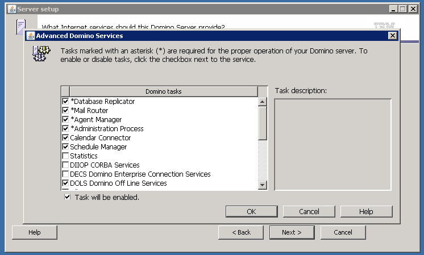Select 'DOLS Domino Off Line Services' text
This screenshot has height=255, width=424.
pos(118,183)
